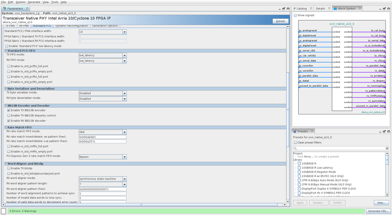This screenshot has width=392, height=215.
Task: Uncheck Enable RX 8B/10B decoder
Action: tap(9, 121)
